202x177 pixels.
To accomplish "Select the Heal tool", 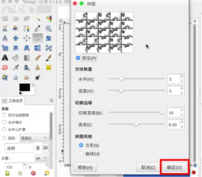I will click(49, 68).
